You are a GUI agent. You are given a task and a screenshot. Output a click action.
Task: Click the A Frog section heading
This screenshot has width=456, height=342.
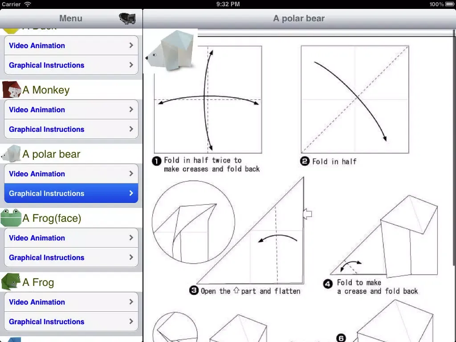tap(38, 282)
